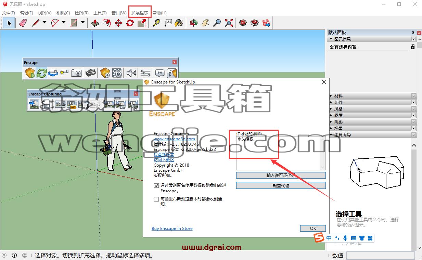Activate the Paint Bucket tool
The image size is (422, 260).
click(x=179, y=23)
